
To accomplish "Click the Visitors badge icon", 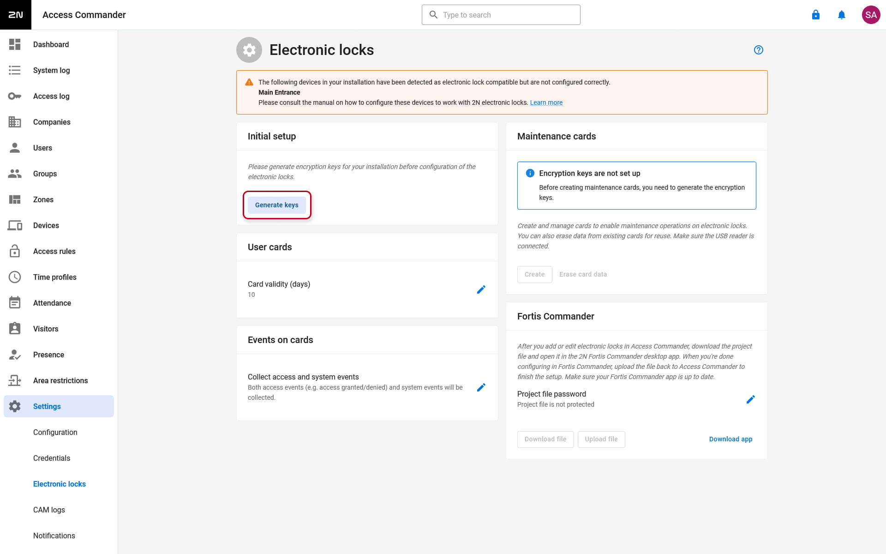I will 15,329.
